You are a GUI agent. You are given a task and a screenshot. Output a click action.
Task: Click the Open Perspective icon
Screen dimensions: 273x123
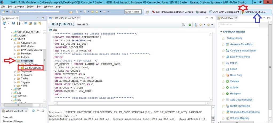click(x=147, y=12)
